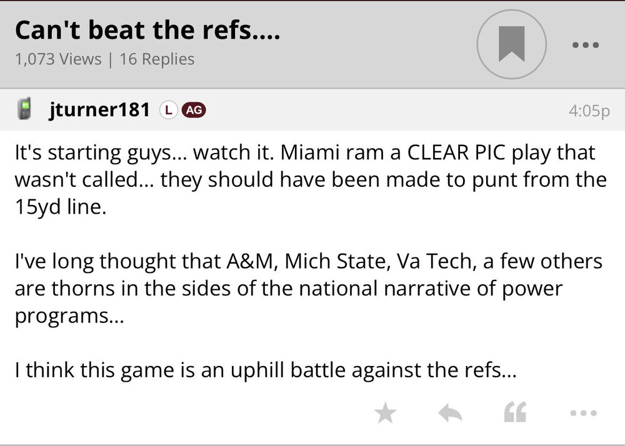Click the thread title "Can't beat the refs...."

pos(147,30)
